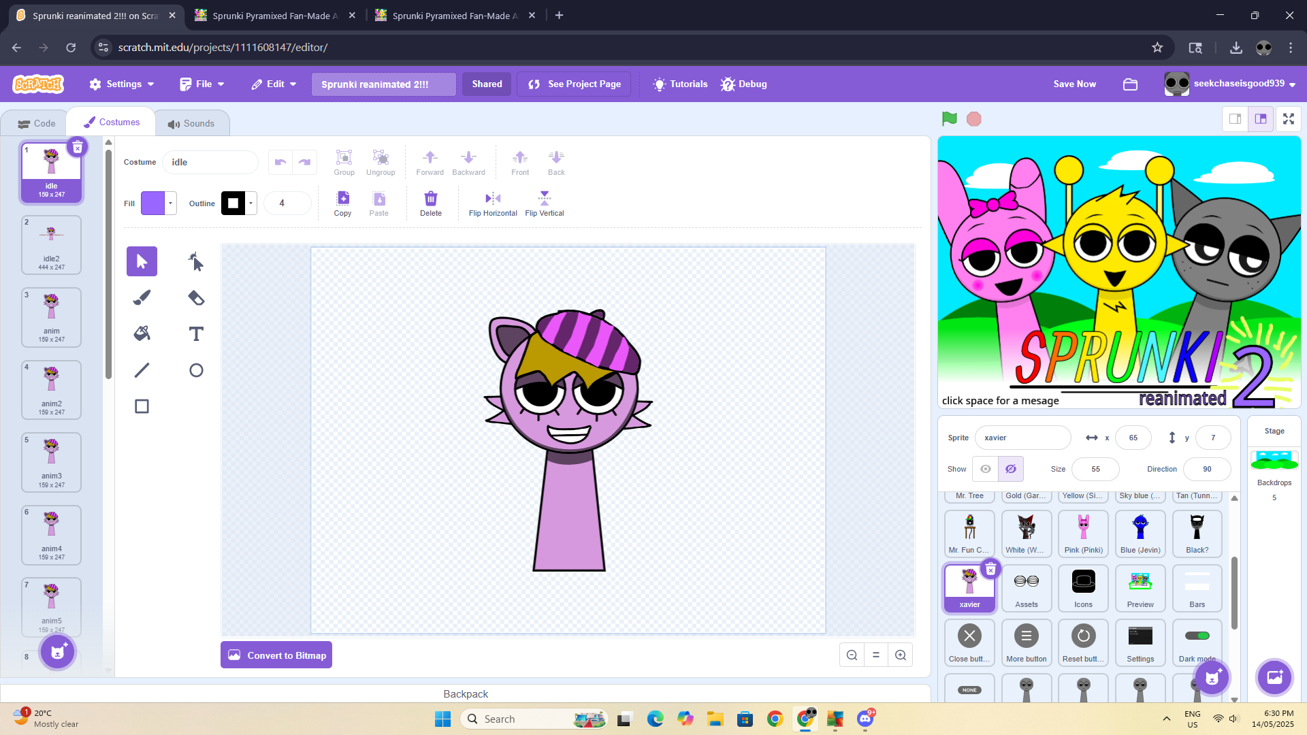Open the File menu

(x=202, y=84)
